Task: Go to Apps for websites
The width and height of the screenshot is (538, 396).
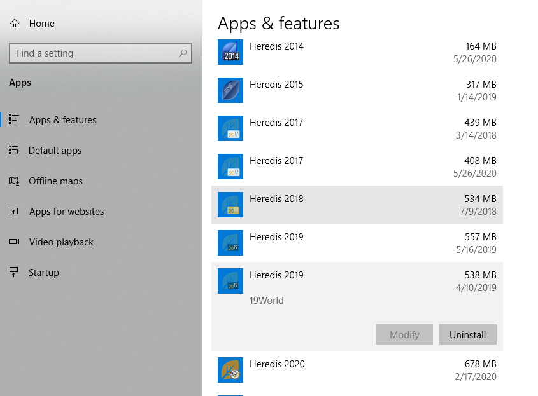Action: pos(66,212)
